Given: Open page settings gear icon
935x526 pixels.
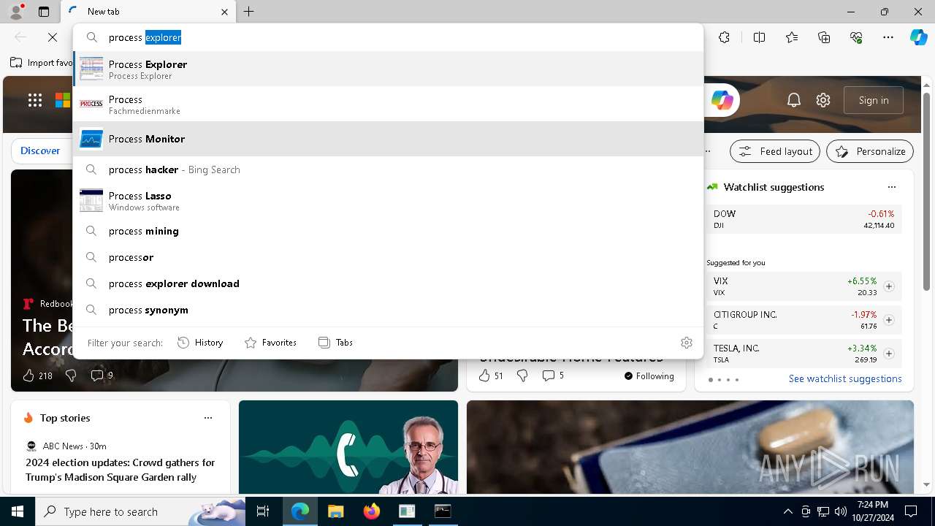Looking at the screenshot, I should coord(823,100).
